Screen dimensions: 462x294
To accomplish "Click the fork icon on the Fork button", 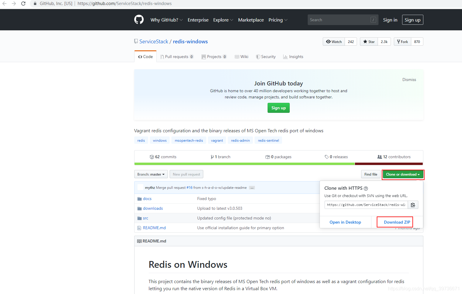I will (x=399, y=42).
